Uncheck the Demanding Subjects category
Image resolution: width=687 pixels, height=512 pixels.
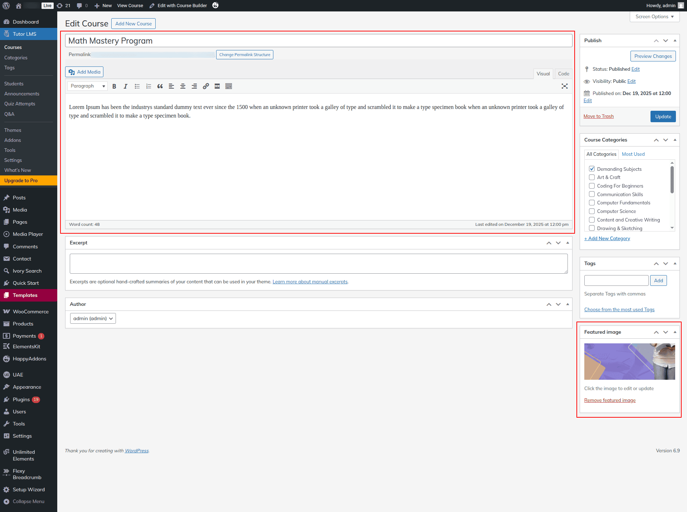(592, 169)
